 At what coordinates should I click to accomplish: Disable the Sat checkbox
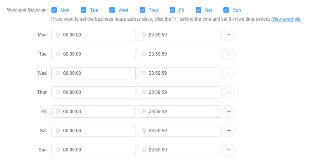pos(198,10)
